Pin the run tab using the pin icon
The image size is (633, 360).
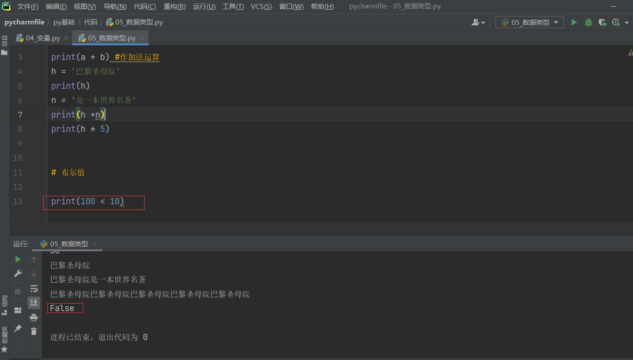click(18, 328)
